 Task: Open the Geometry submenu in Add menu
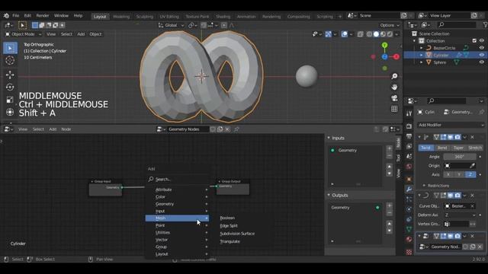tap(178, 204)
